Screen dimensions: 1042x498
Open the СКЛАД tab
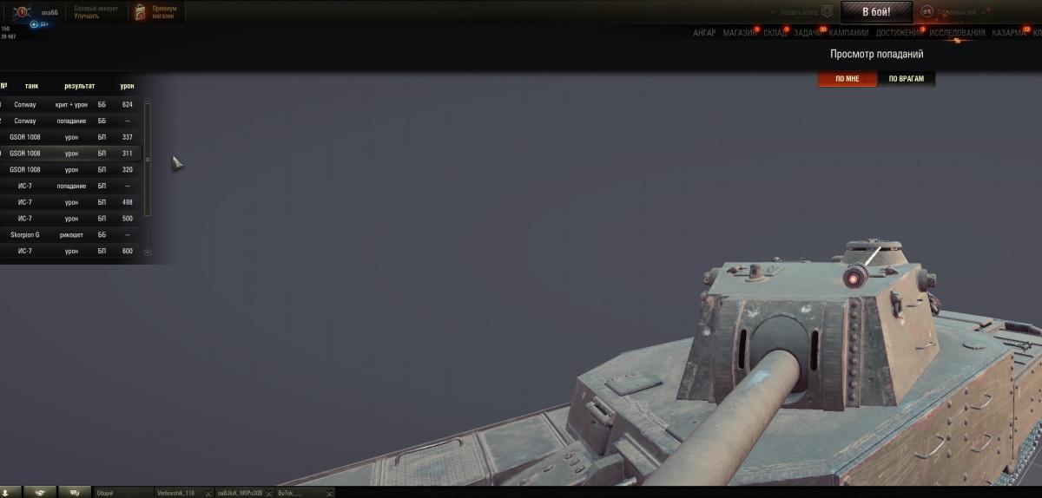point(775,33)
